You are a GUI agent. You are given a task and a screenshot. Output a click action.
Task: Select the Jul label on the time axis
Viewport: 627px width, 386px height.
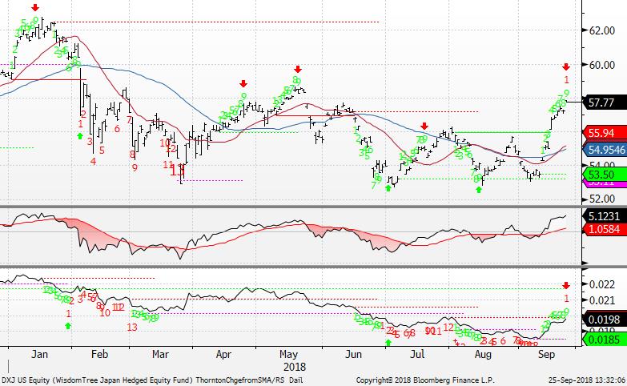(417, 353)
